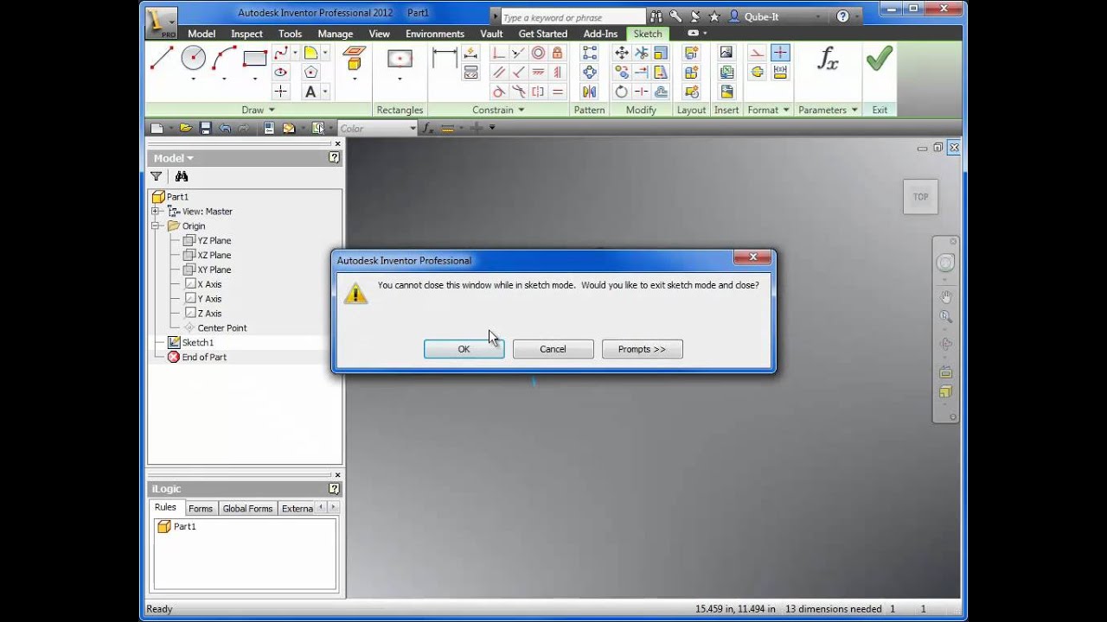Select the Polygon tool
Image resolution: width=1107 pixels, height=622 pixels.
tap(310, 73)
